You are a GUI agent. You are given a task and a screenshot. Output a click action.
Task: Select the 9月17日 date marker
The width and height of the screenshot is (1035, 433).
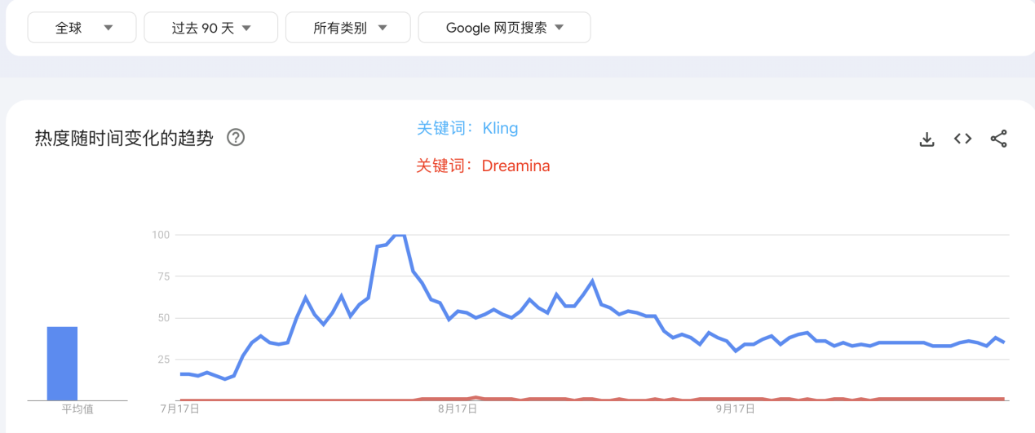tap(736, 408)
